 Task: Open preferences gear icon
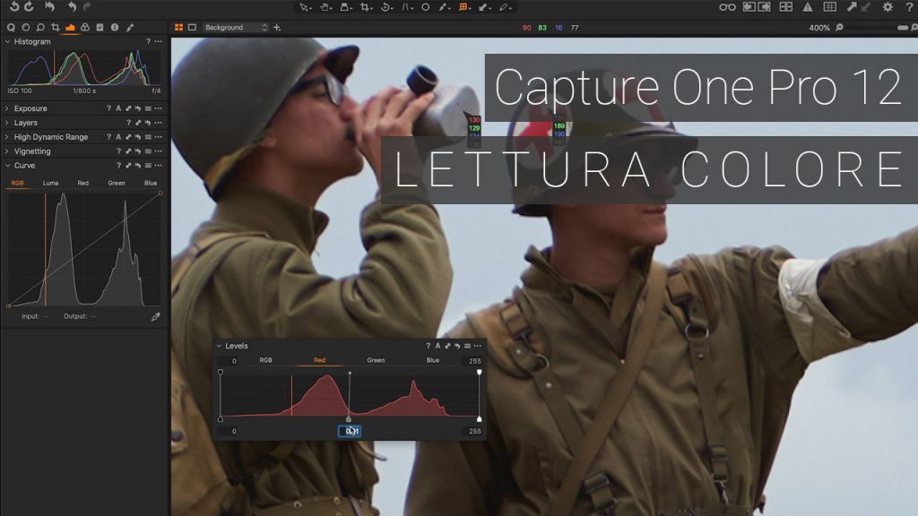point(888,7)
